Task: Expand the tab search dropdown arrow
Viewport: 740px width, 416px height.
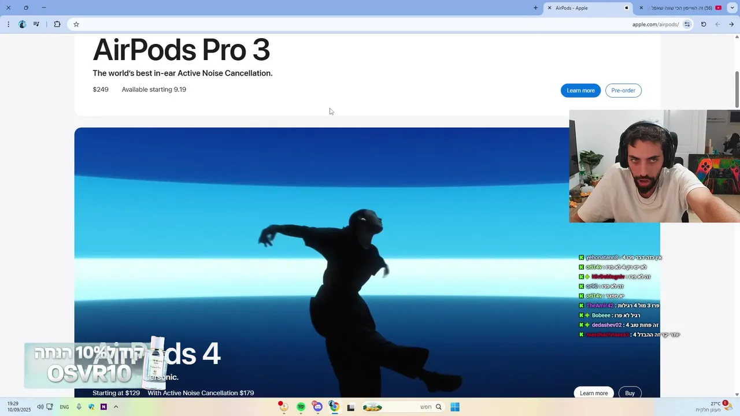Action: click(x=732, y=8)
